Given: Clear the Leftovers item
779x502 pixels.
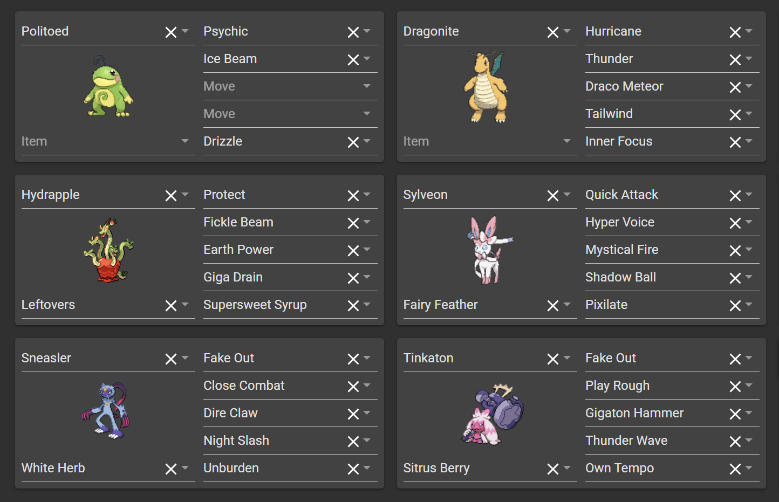Looking at the screenshot, I should (x=171, y=306).
